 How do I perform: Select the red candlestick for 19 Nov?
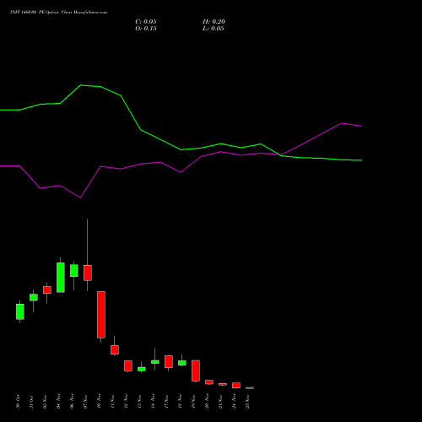[x=196, y=371]
